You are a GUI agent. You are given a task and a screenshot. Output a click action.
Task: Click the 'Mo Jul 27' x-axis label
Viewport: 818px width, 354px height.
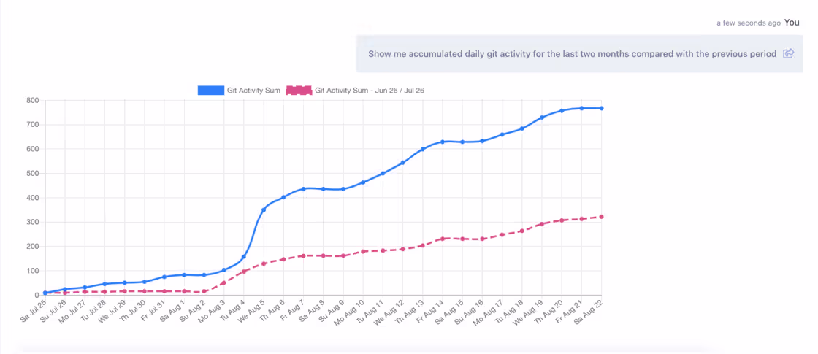point(72,311)
